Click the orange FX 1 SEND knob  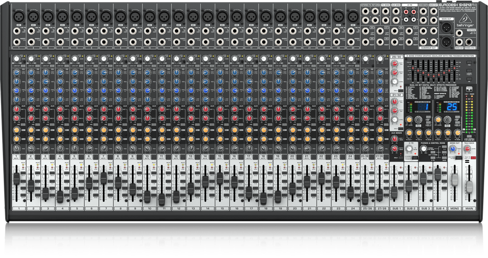409,119
